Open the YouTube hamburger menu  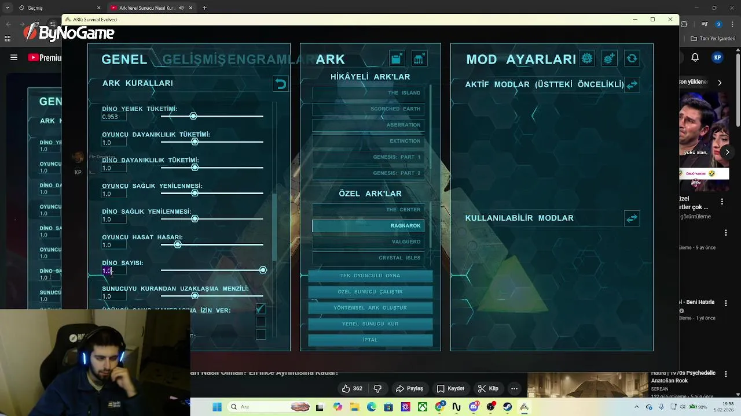[14, 57]
